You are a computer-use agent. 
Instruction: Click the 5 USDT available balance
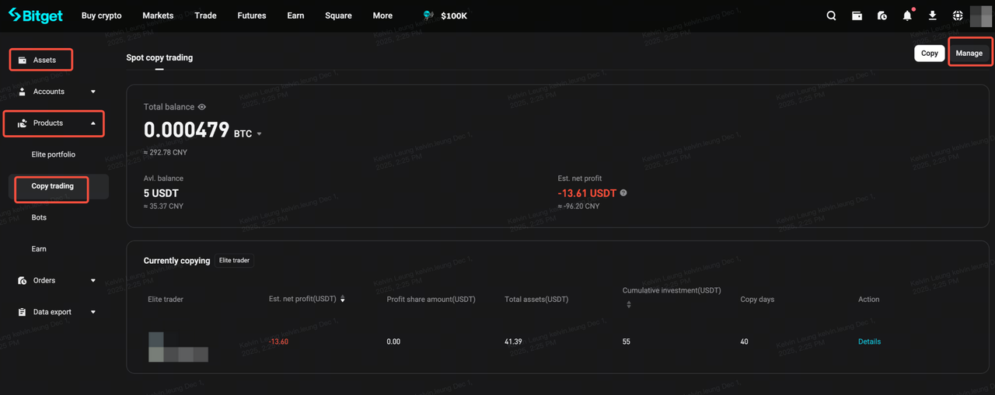click(x=161, y=193)
